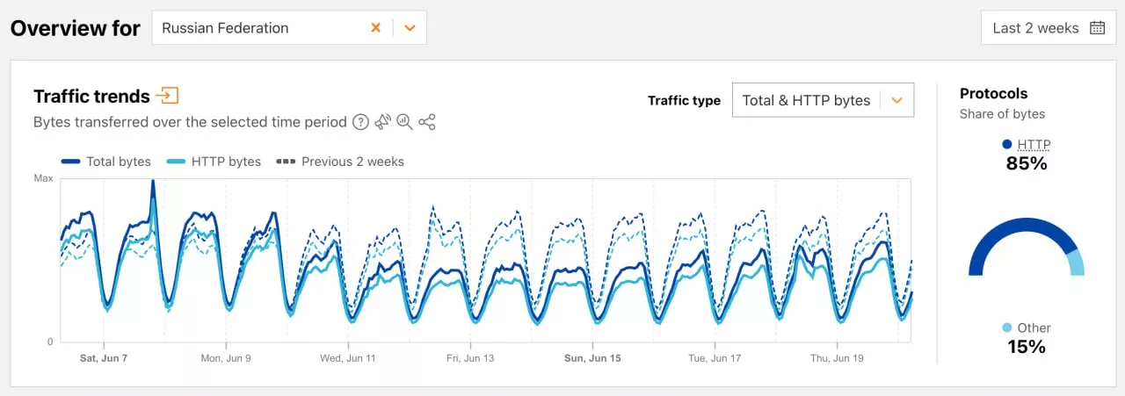Toggle HTTP bytes series in legend
The image size is (1125, 396).
coord(214,162)
